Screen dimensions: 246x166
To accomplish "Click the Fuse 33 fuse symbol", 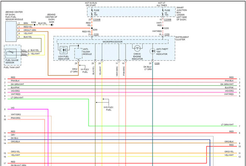I will (x=163, y=12).
